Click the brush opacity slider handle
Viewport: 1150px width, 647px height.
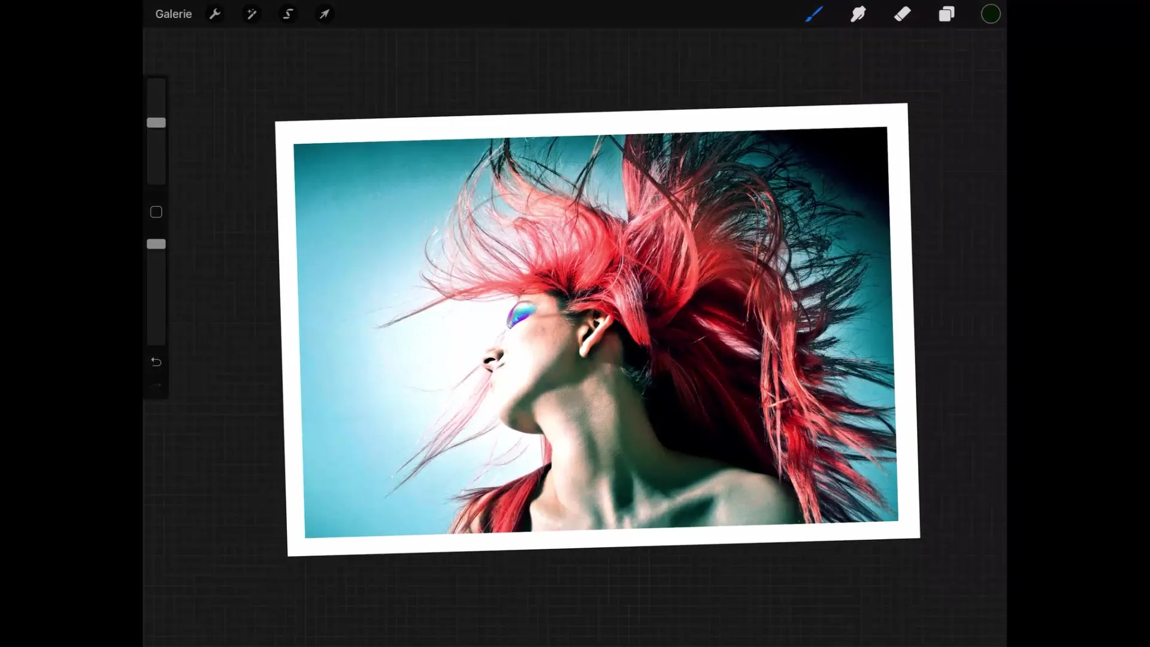[x=156, y=244]
